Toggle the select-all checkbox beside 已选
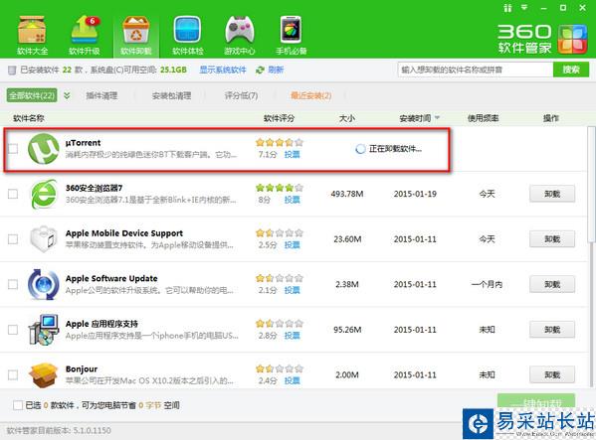596x440 pixels. pyautogui.click(x=18, y=405)
